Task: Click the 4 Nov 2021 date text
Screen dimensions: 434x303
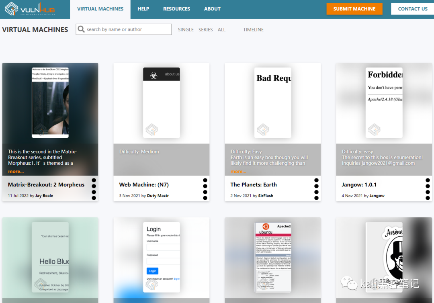Action: pyautogui.click(x=352, y=196)
